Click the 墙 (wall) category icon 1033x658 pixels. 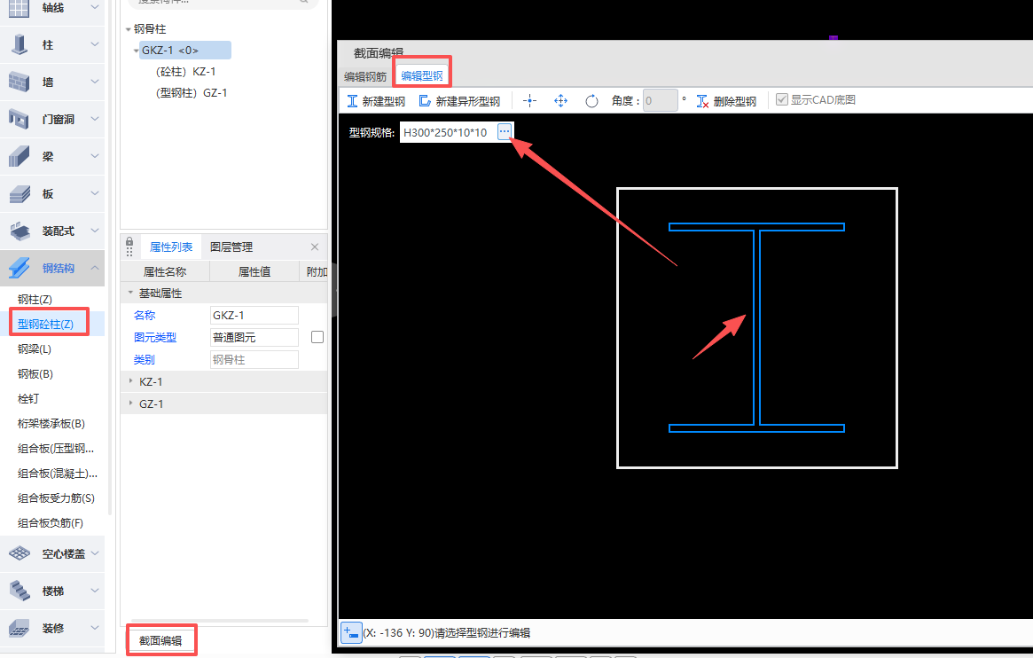coord(20,82)
